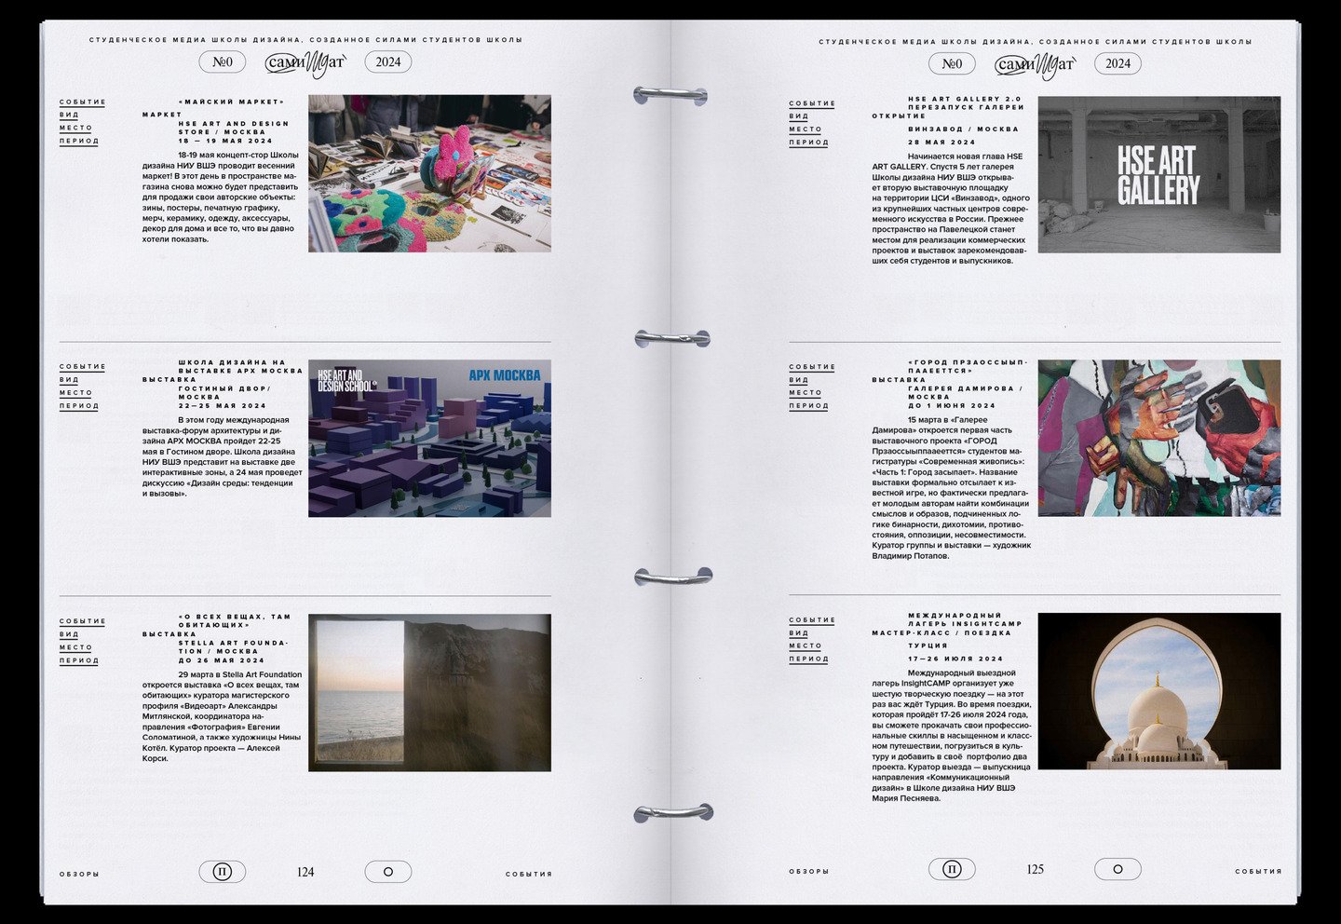The width and height of the screenshot is (1341, 924).
Task: Click the самиздат logo on the left page
Action: [x=305, y=63]
